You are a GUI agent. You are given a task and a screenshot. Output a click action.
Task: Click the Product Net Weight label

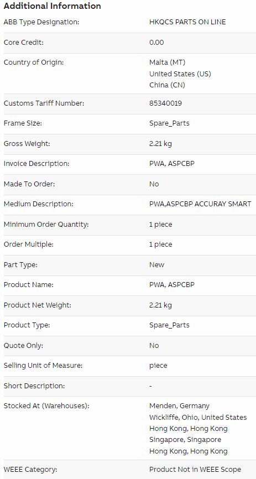tap(37, 305)
